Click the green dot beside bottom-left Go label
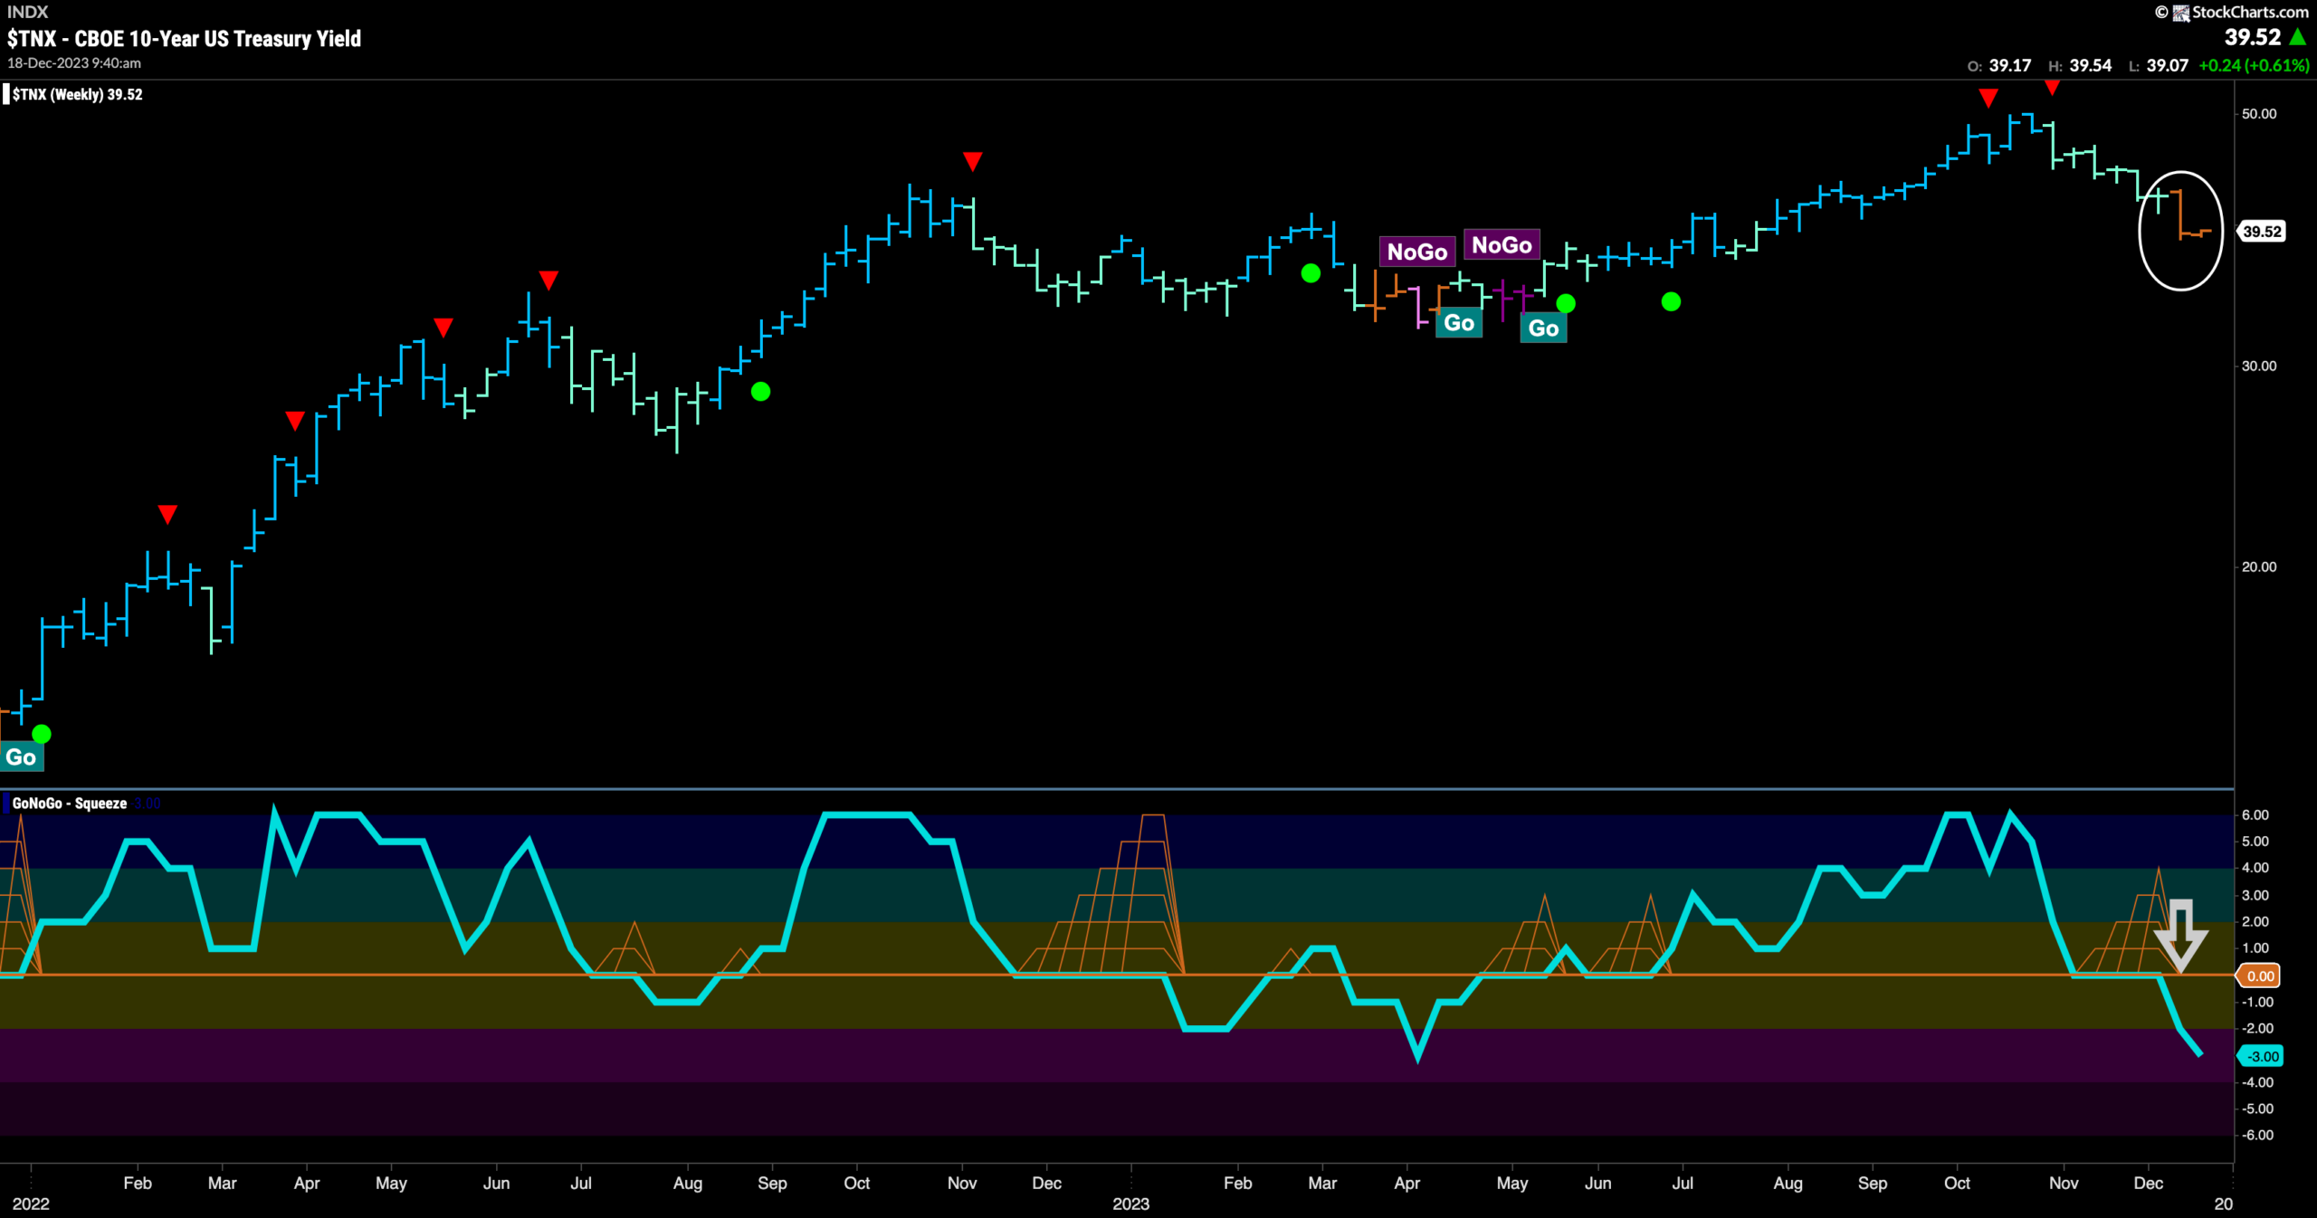This screenshot has width=2317, height=1218. click(42, 734)
